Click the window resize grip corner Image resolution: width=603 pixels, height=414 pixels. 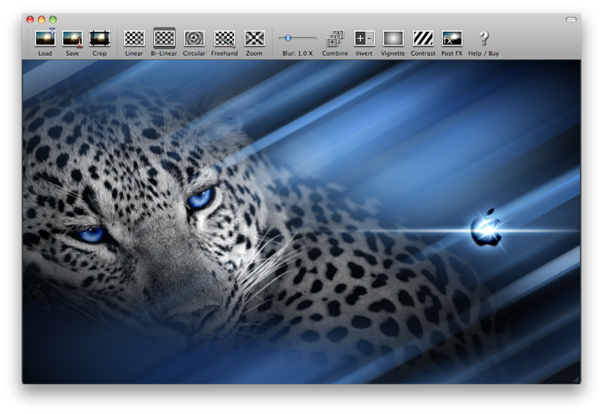[x=576, y=380]
